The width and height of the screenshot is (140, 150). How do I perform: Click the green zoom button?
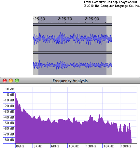click(x=17, y=81)
